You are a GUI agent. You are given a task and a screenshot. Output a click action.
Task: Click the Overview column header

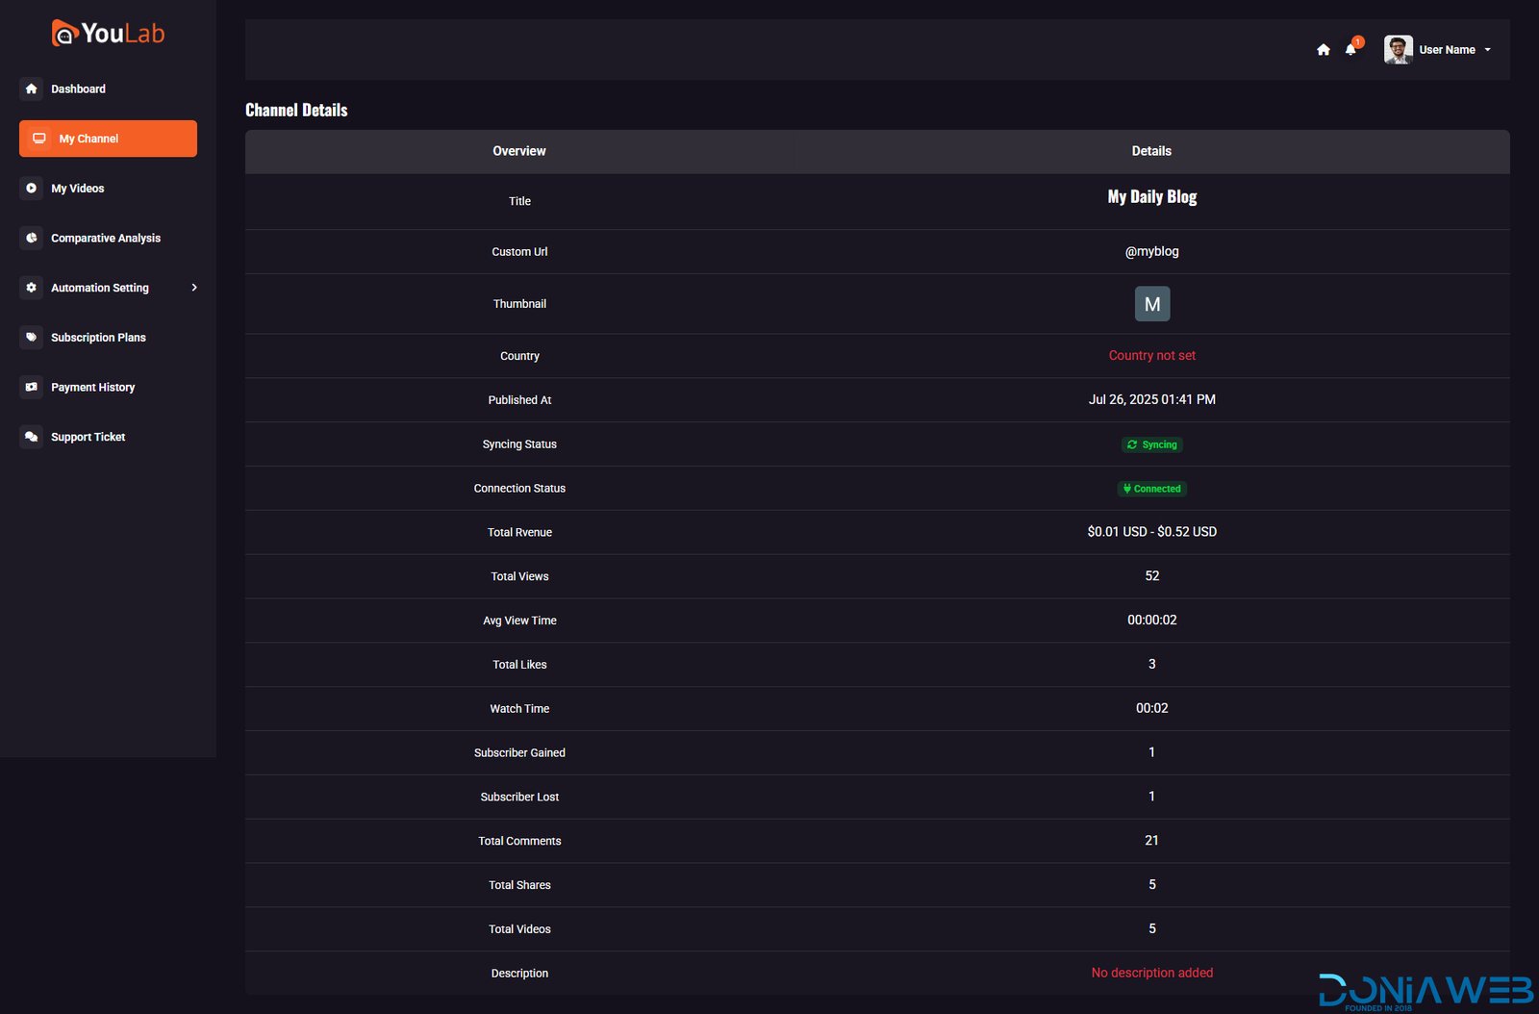(518, 151)
